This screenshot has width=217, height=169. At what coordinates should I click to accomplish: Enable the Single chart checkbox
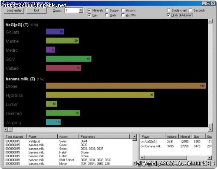point(168,10)
